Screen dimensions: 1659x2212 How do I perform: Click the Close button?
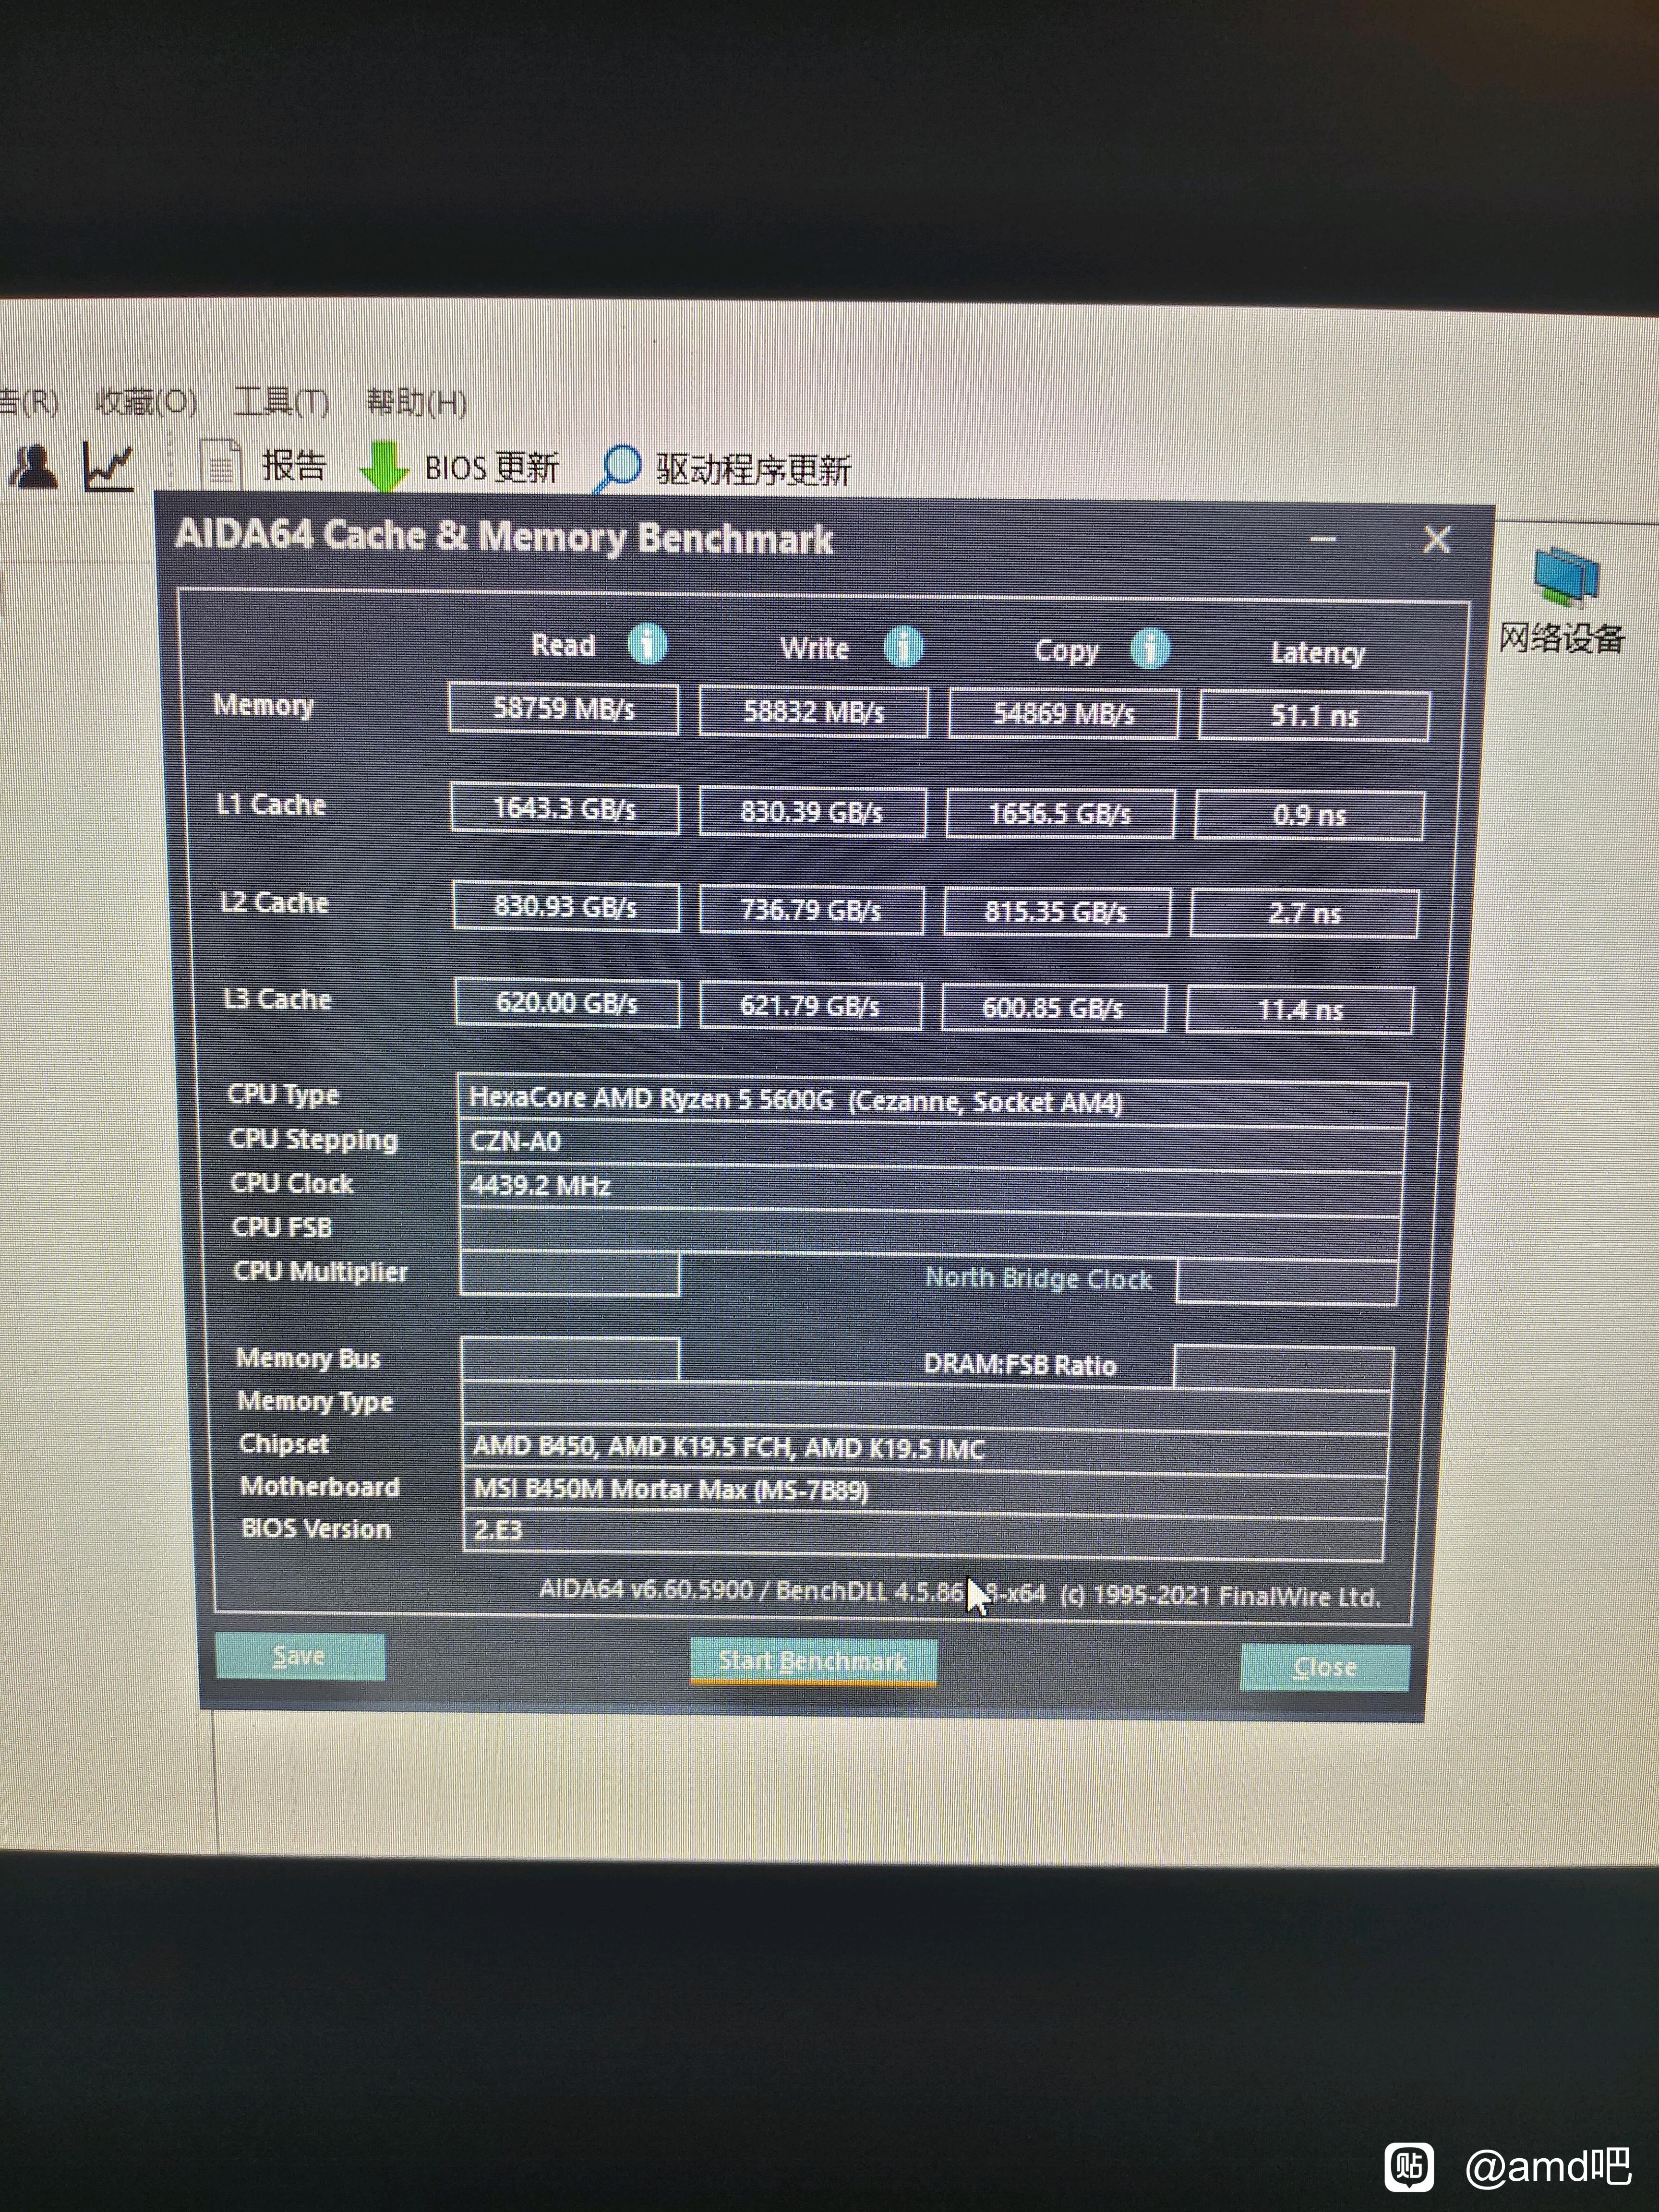1325,1667
